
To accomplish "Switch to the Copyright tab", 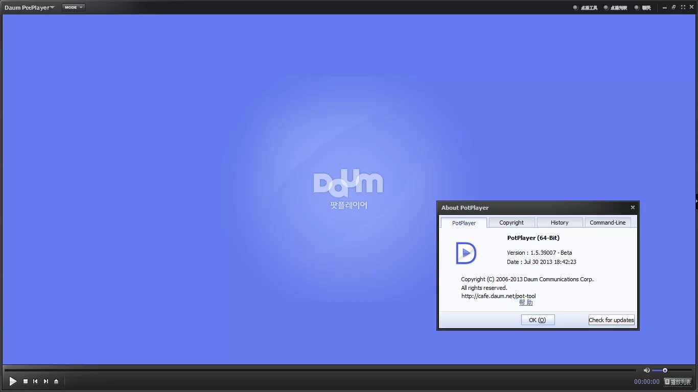I will [x=511, y=223].
